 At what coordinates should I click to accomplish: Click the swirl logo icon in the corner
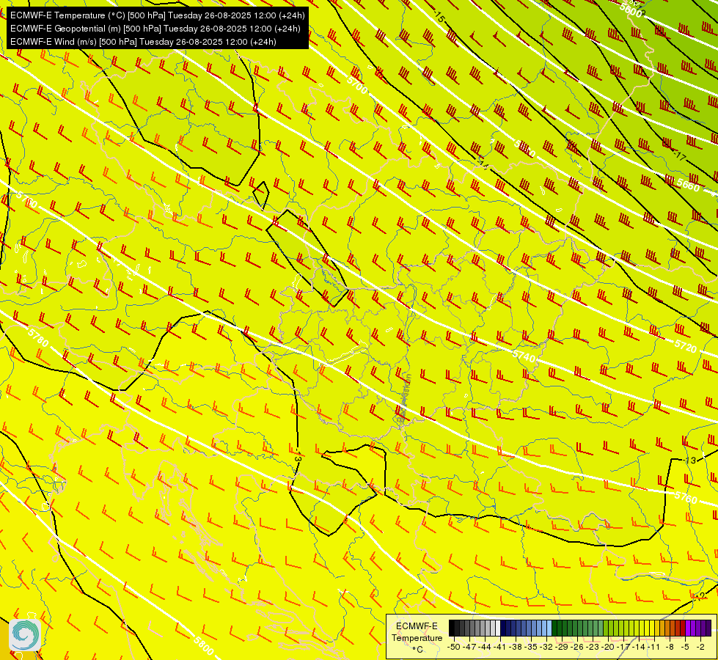click(x=25, y=634)
